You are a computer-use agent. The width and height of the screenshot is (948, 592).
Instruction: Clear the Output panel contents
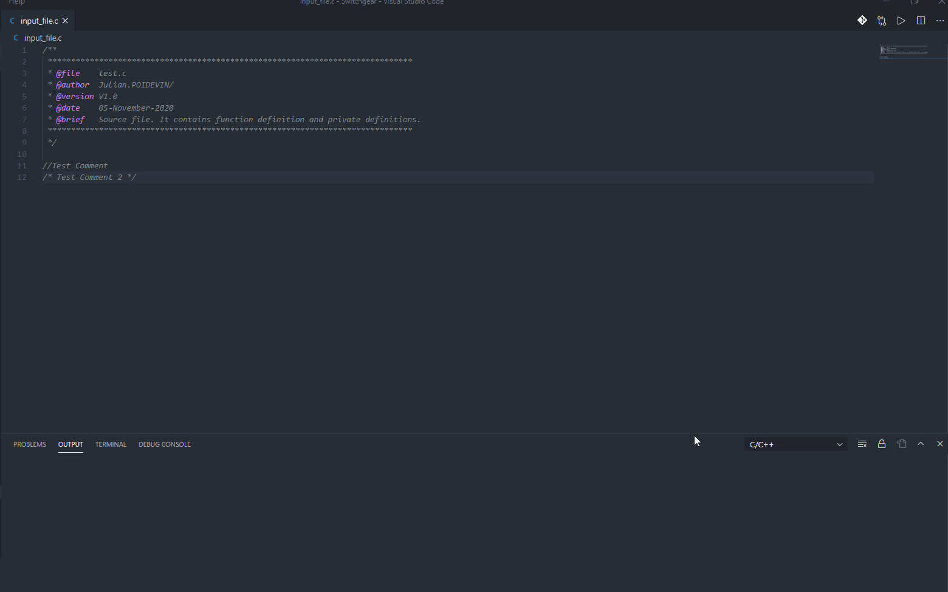pyautogui.click(x=862, y=444)
